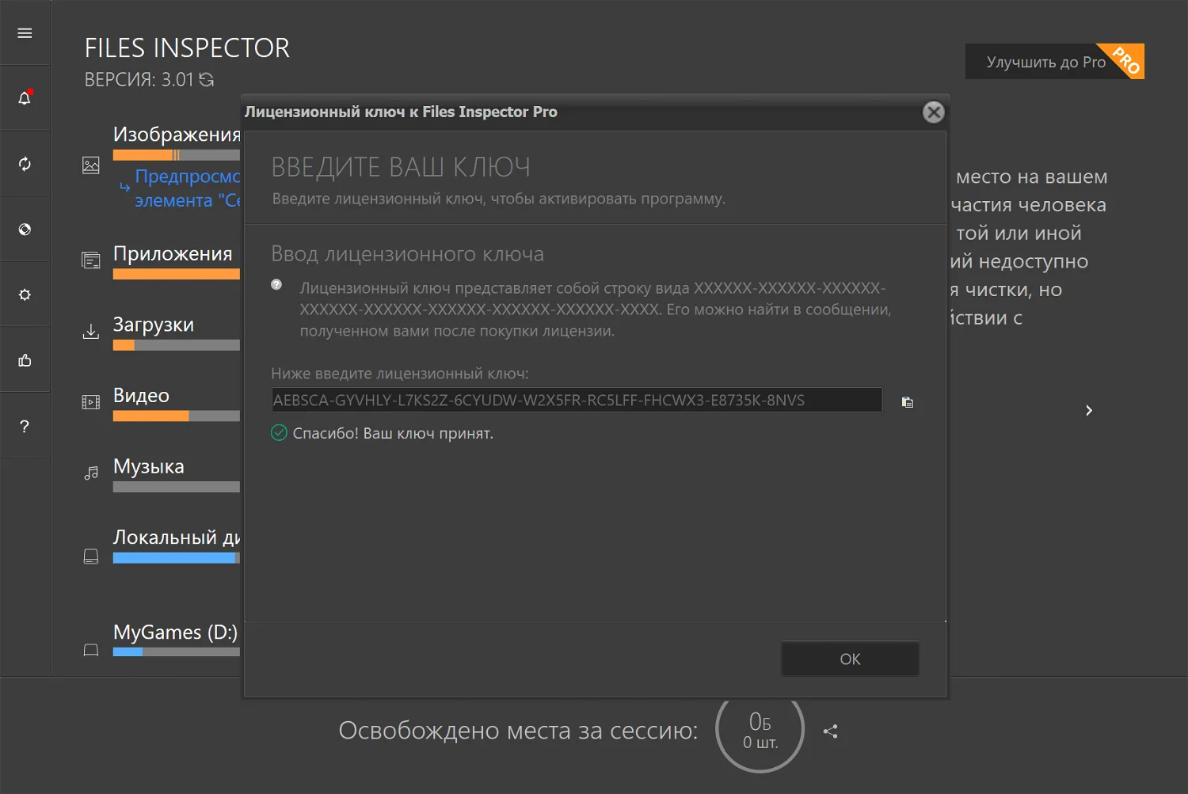This screenshot has height=794, width=1188.
Task: Open help question mark icon
Action: coord(25,426)
